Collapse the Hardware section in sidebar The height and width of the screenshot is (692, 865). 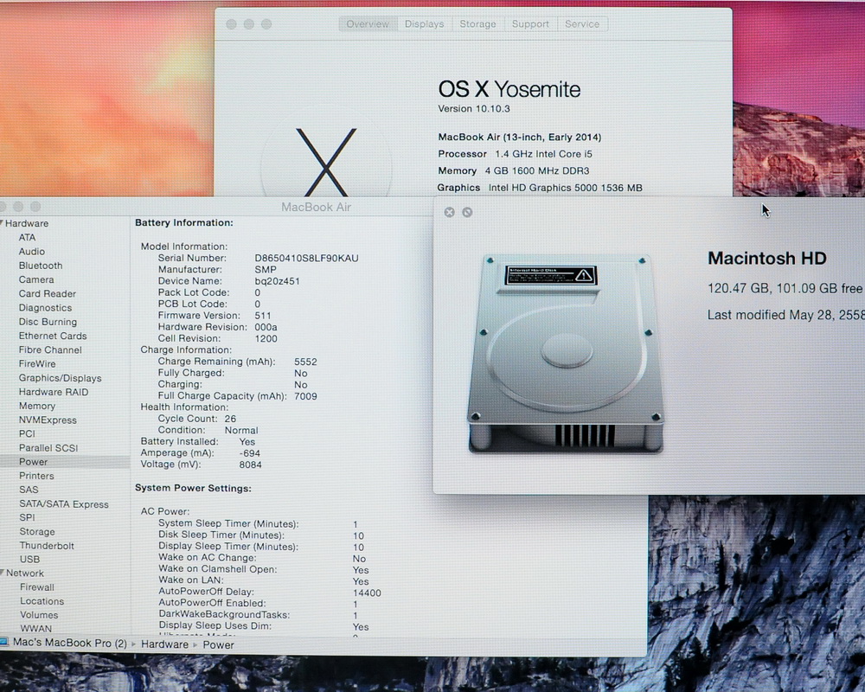[3, 223]
